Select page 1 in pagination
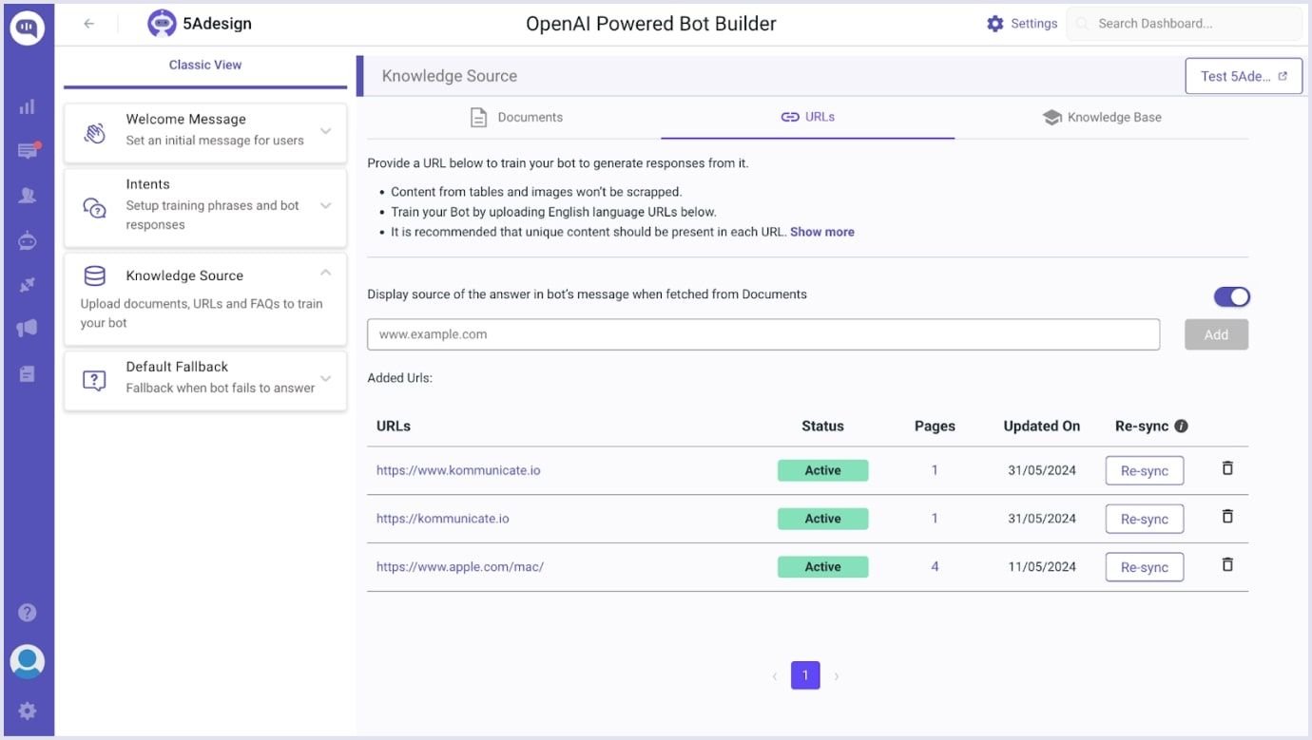The height and width of the screenshot is (740, 1312). click(805, 675)
